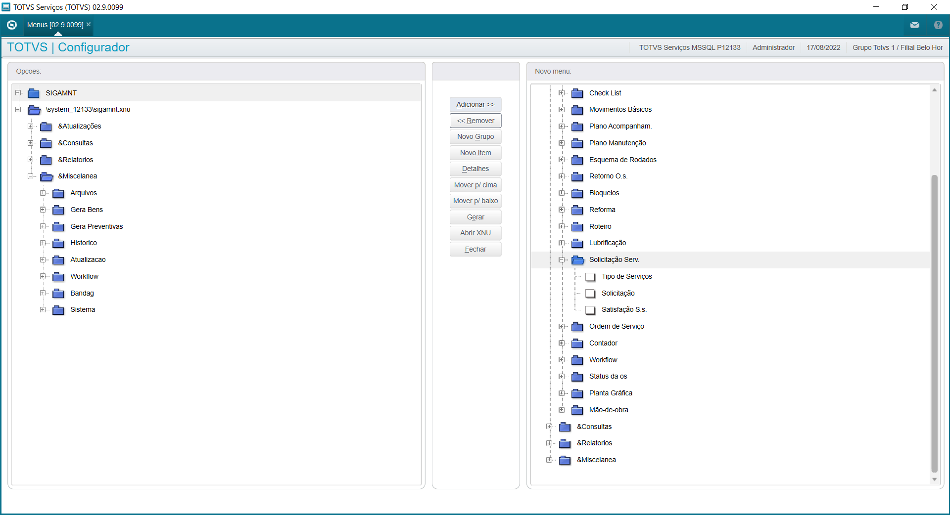Click the << Remover button
950x515 pixels.
pyautogui.click(x=475, y=121)
